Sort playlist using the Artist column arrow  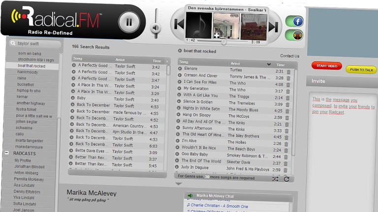[269, 64]
